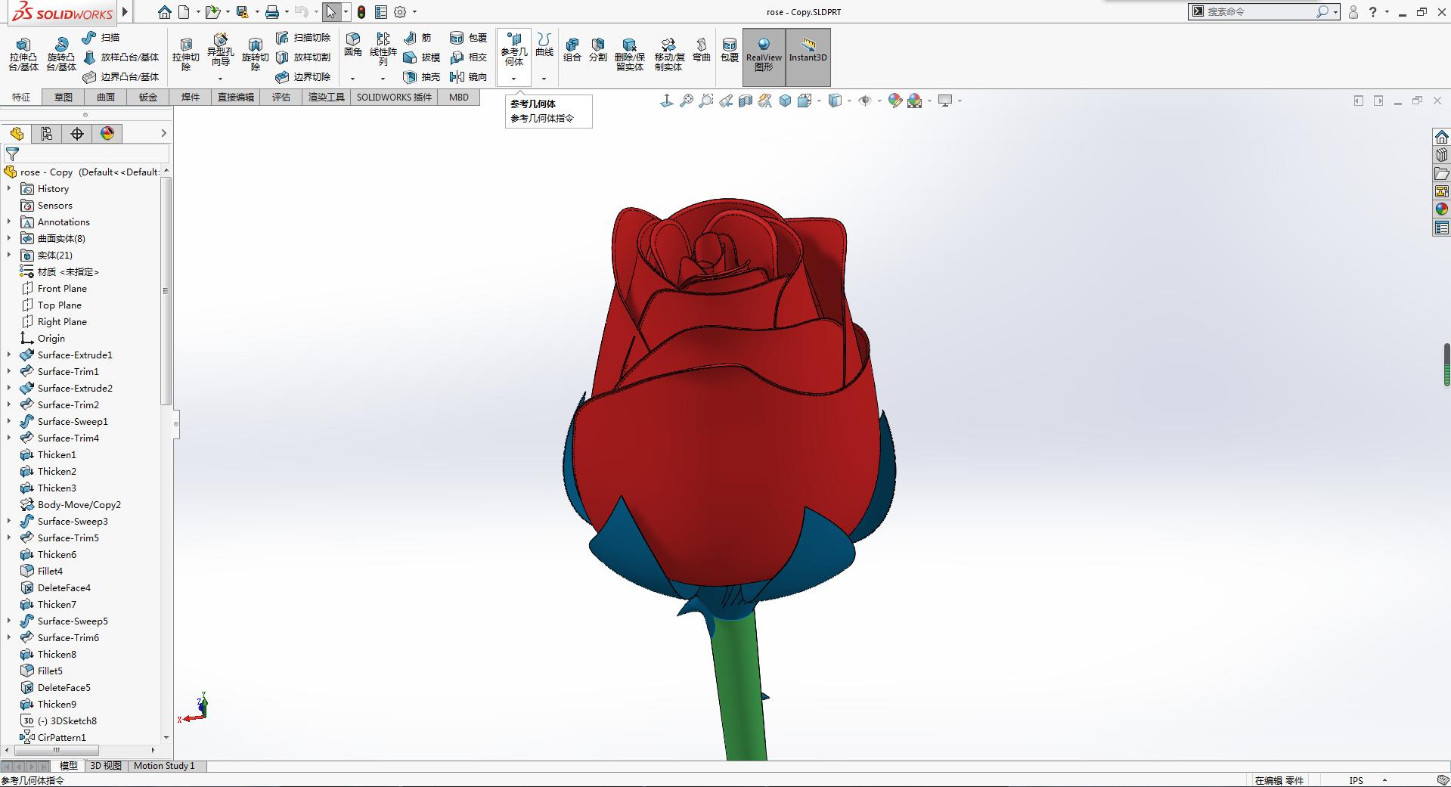
Task: Toggle RealView graphics (RealView 图形)
Action: [x=764, y=57]
